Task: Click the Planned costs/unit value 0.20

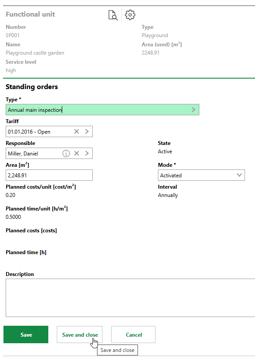Action: 10,195
